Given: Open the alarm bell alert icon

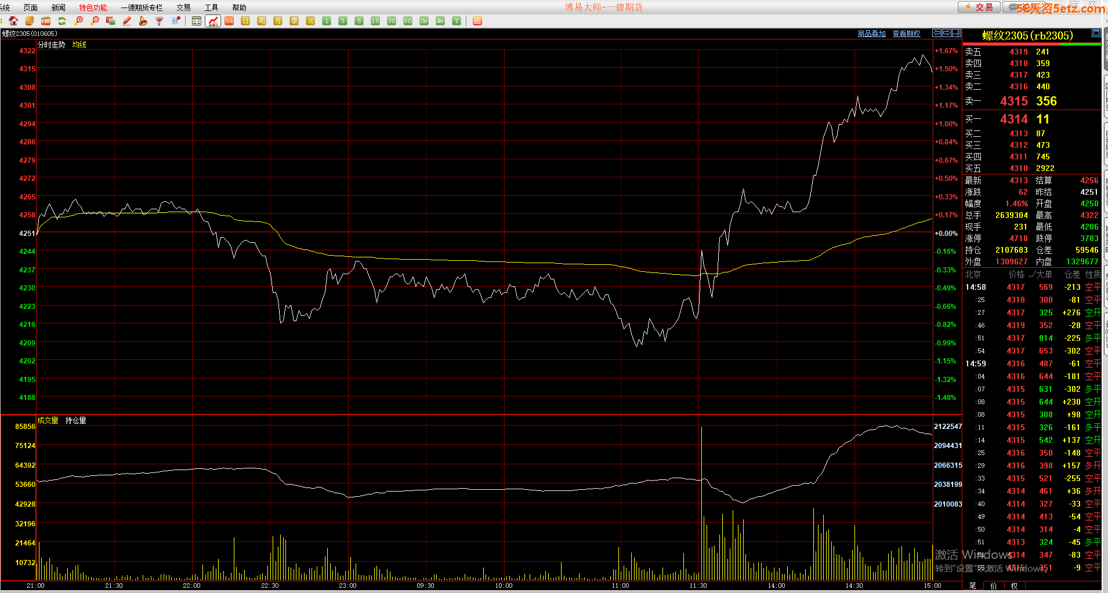Looking at the screenshot, I should [143, 21].
